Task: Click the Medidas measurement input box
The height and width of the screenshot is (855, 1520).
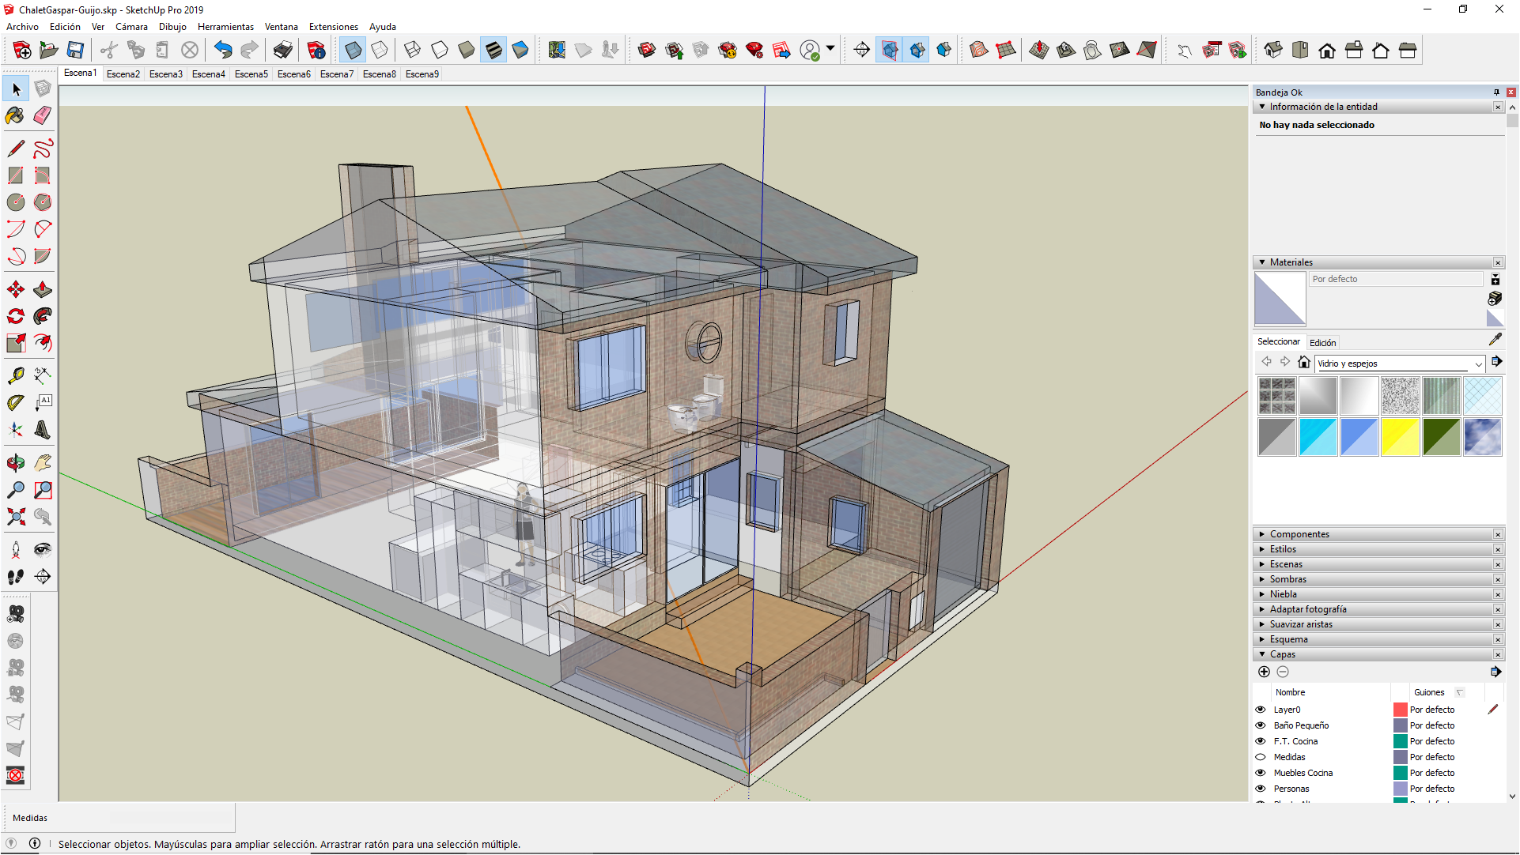Action: (172, 818)
